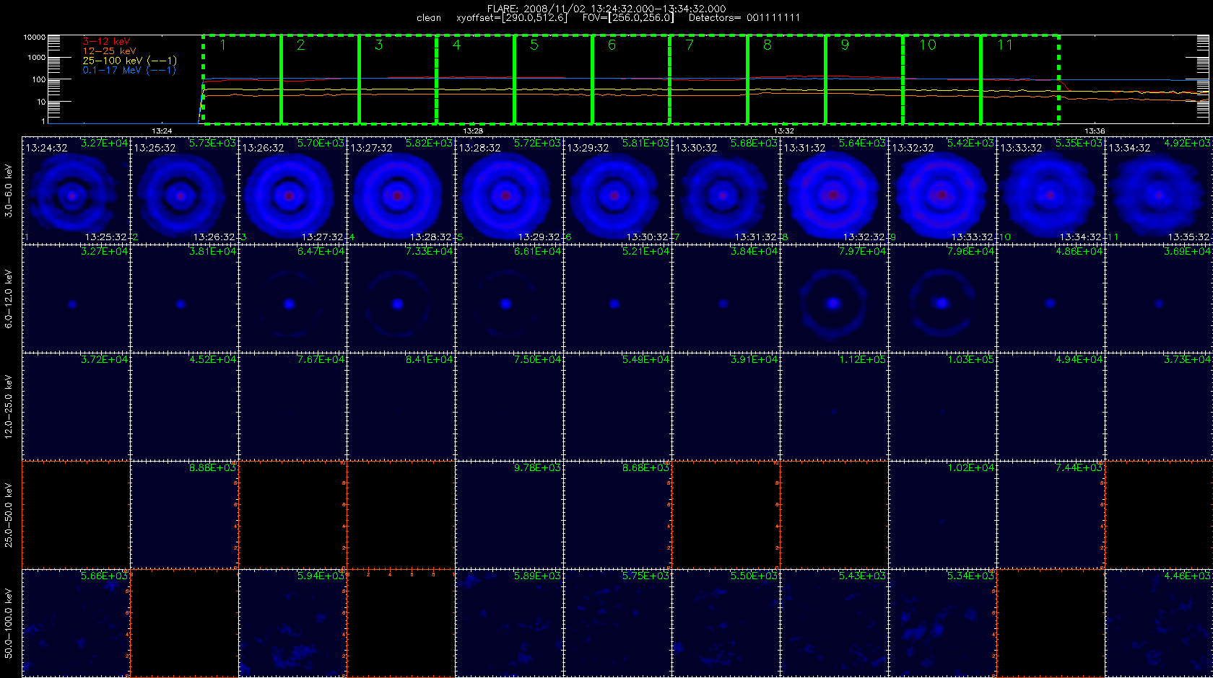Click the yellow 25-100 keV legend entry
The width and height of the screenshot is (1213, 678).
coord(129,61)
